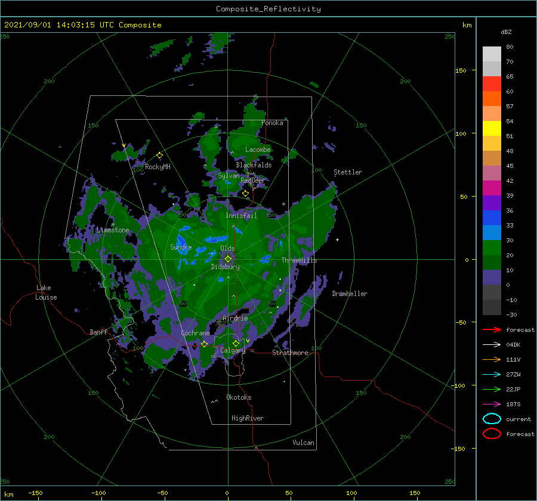Click the Blackfalds city label
The height and width of the screenshot is (501, 537).
[x=254, y=165]
